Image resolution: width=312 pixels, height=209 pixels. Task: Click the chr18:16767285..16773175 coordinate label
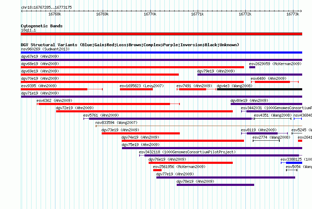46,7
